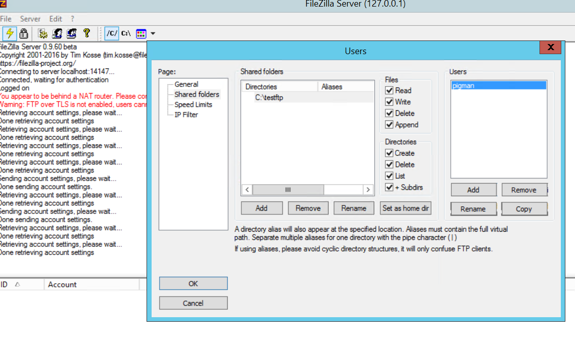This screenshot has width=575, height=344.
Task: Click the Directories column header
Action: 280,87
